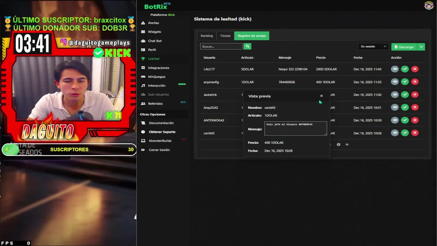Open Widgets from the sidebar
The width and height of the screenshot is (437, 246).
[x=154, y=32]
